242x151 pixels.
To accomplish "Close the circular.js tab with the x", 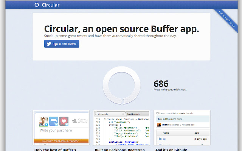I will 123,114.
